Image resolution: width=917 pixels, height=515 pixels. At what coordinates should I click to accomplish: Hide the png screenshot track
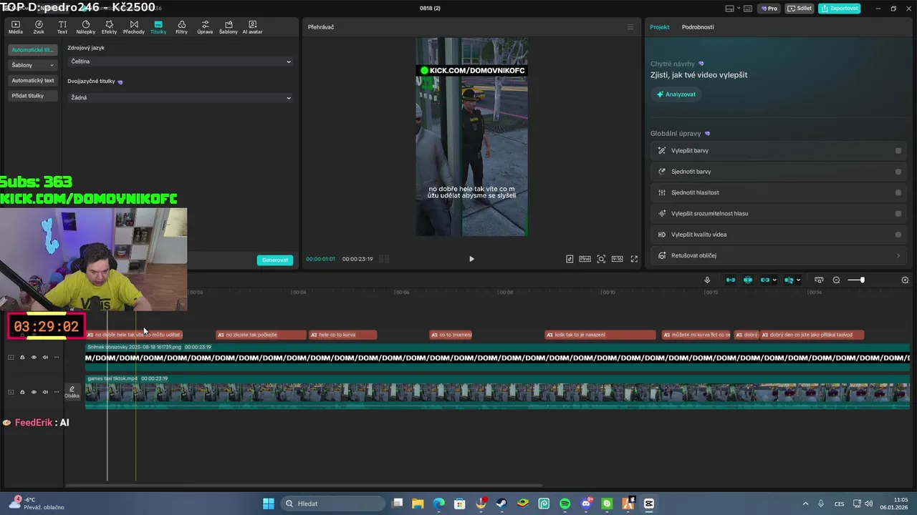click(33, 357)
